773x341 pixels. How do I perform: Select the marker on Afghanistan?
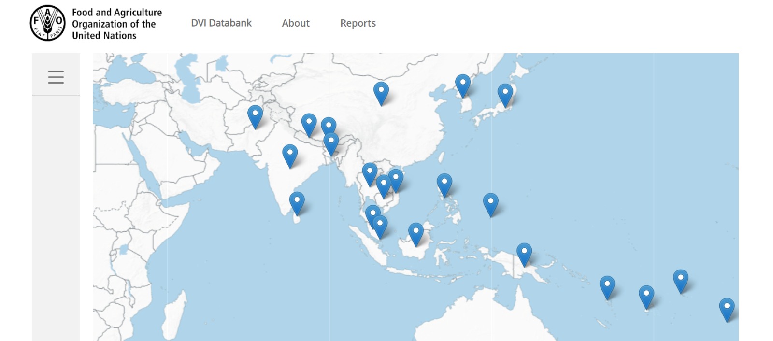pos(255,115)
